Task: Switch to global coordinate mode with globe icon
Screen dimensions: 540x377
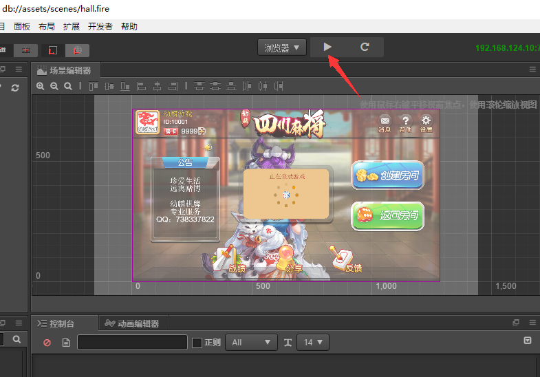Action: click(78, 50)
